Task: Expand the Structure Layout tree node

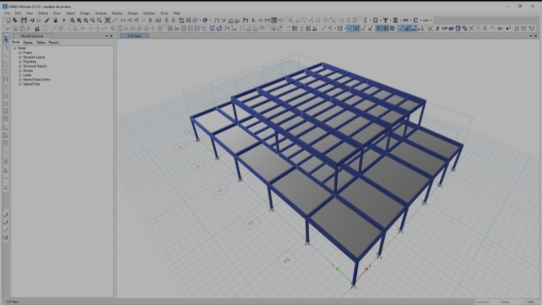Action: 20,57
